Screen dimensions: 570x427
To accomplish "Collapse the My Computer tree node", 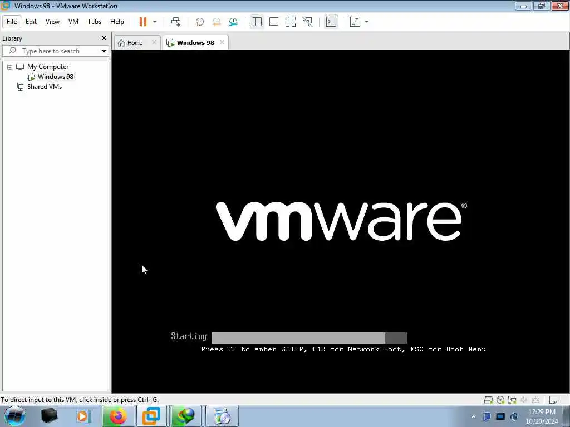I will click(10, 67).
